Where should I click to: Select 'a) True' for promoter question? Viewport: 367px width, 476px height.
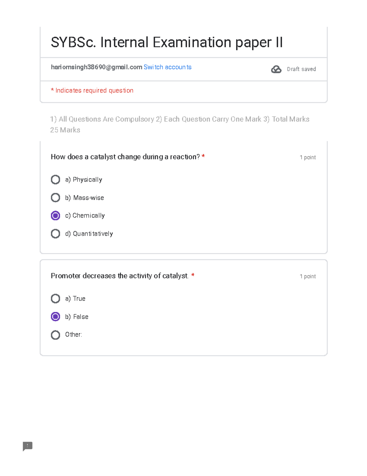55,299
